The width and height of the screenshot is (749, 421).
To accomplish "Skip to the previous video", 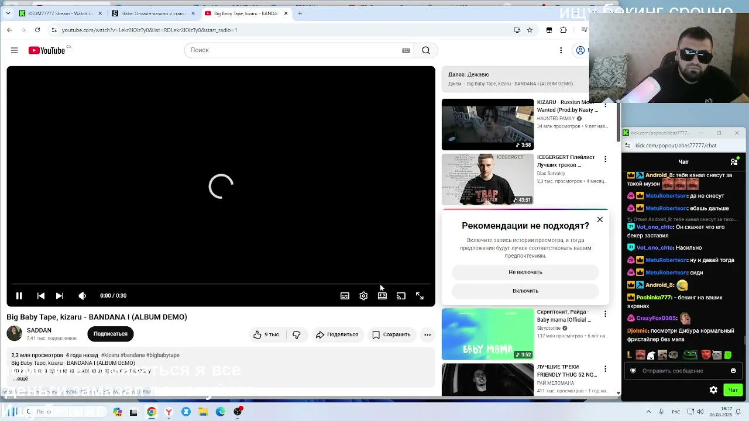I will tap(40, 296).
